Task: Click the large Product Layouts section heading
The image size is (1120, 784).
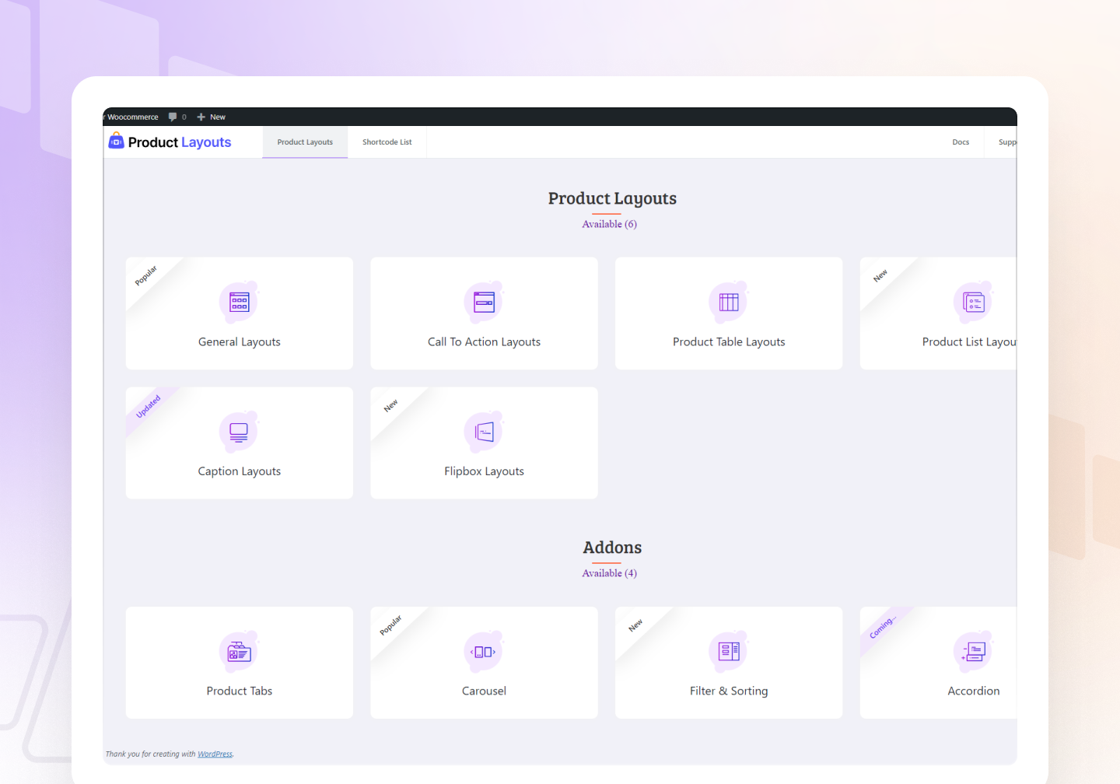Action: pyautogui.click(x=612, y=199)
